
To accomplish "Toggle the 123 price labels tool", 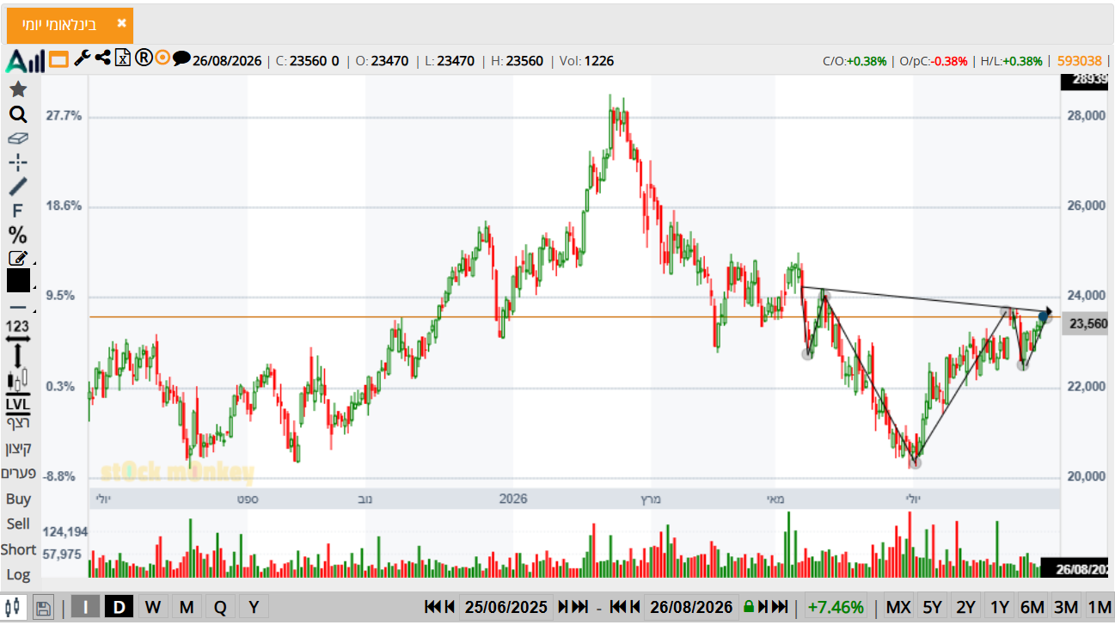I will click(18, 327).
